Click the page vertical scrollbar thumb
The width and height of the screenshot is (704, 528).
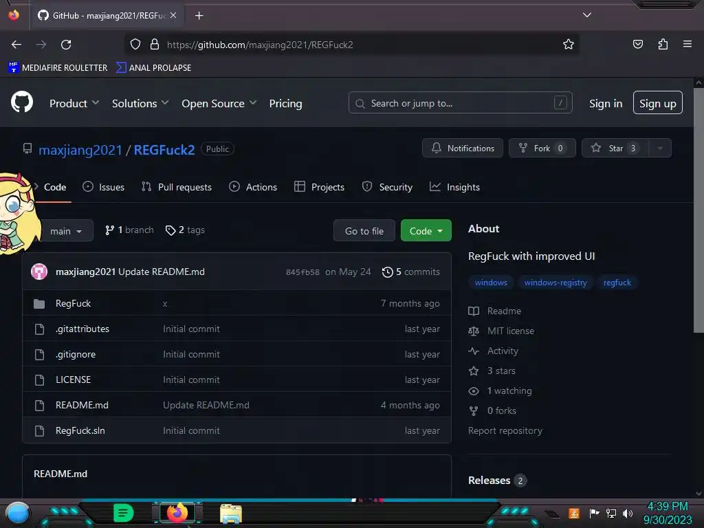pos(698,210)
